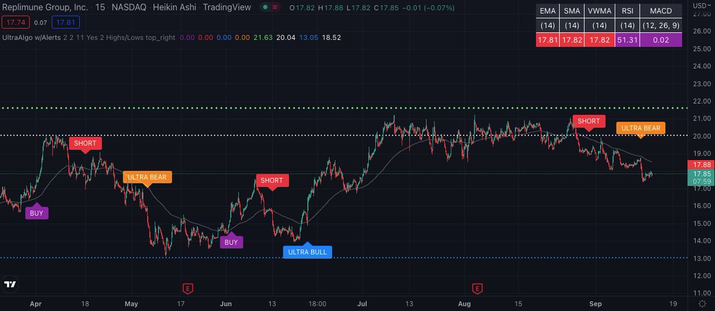The height and width of the screenshot is (311, 715).
Task: Click the earnings E marker in May
Action: click(188, 289)
